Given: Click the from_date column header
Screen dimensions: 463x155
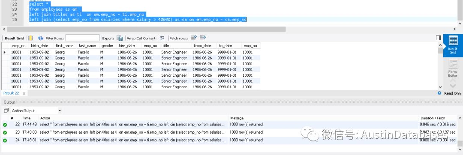Looking at the screenshot, I should point(204,46).
